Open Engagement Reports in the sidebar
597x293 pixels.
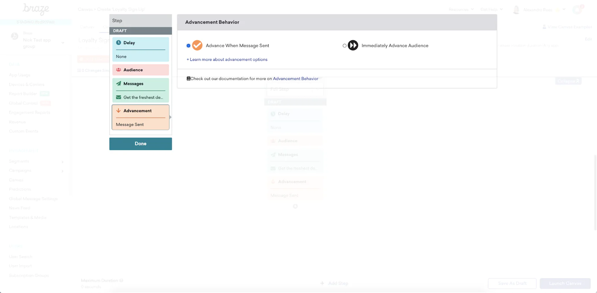[x=29, y=112]
